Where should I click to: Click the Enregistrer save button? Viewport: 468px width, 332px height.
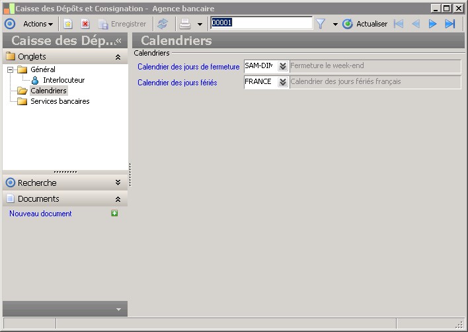click(122, 24)
